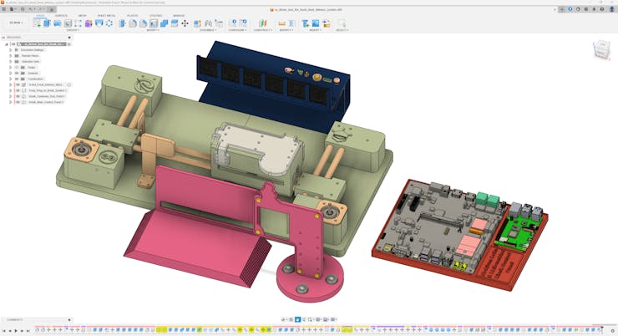This screenshot has width=618, height=336.
Task: Click the Save icon in top bar
Action: tap(23, 9)
